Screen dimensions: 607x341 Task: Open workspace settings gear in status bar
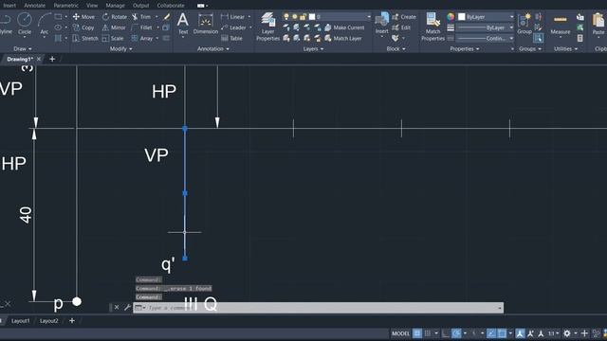coord(567,332)
